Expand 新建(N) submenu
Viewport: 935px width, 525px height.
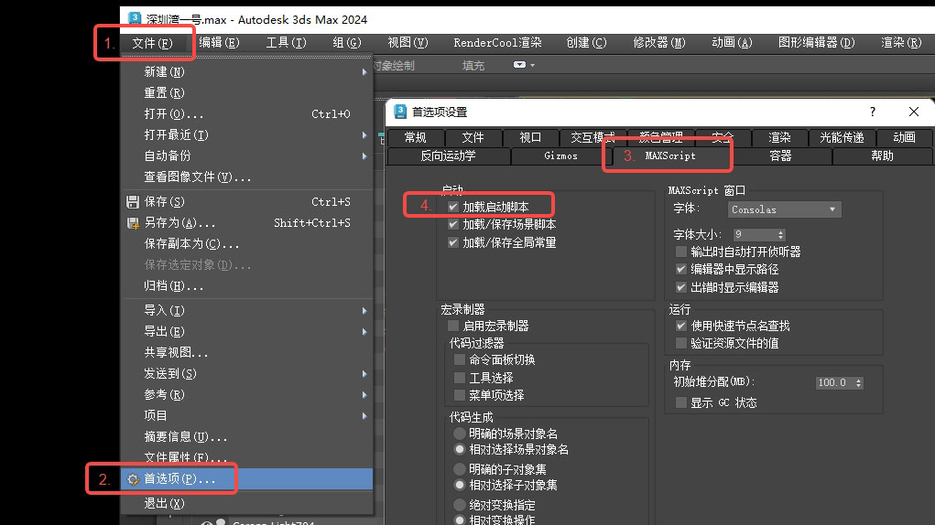(x=364, y=72)
